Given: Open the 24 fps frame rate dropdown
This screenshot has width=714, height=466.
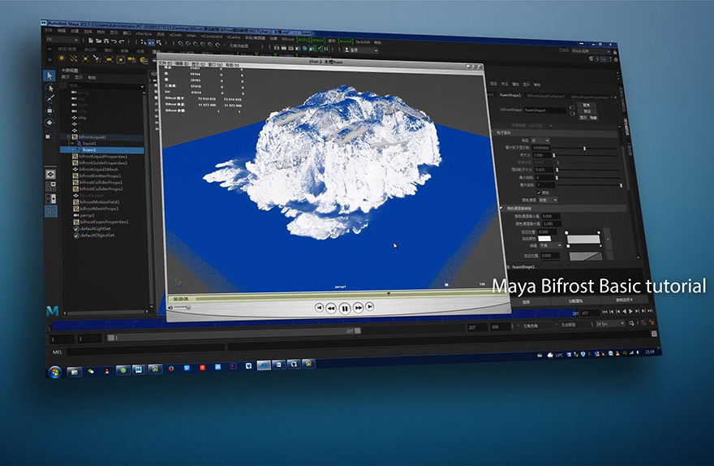Looking at the screenshot, I should point(611,323).
